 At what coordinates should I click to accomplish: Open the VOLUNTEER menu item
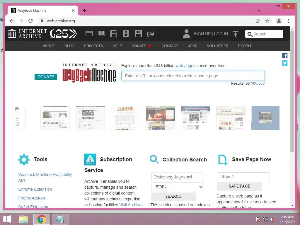pos(218,46)
